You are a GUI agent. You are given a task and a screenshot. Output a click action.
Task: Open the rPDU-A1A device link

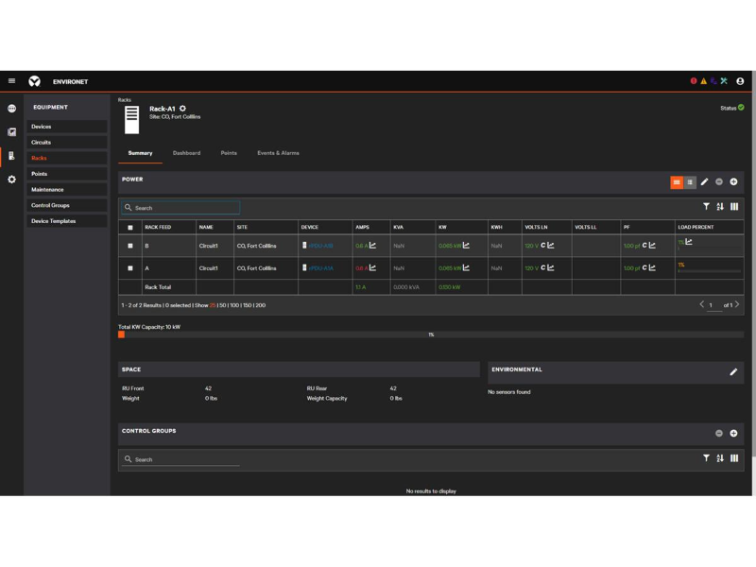(320, 268)
